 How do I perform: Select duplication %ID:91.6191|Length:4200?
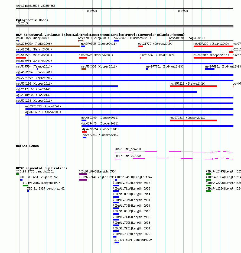[133, 240]
